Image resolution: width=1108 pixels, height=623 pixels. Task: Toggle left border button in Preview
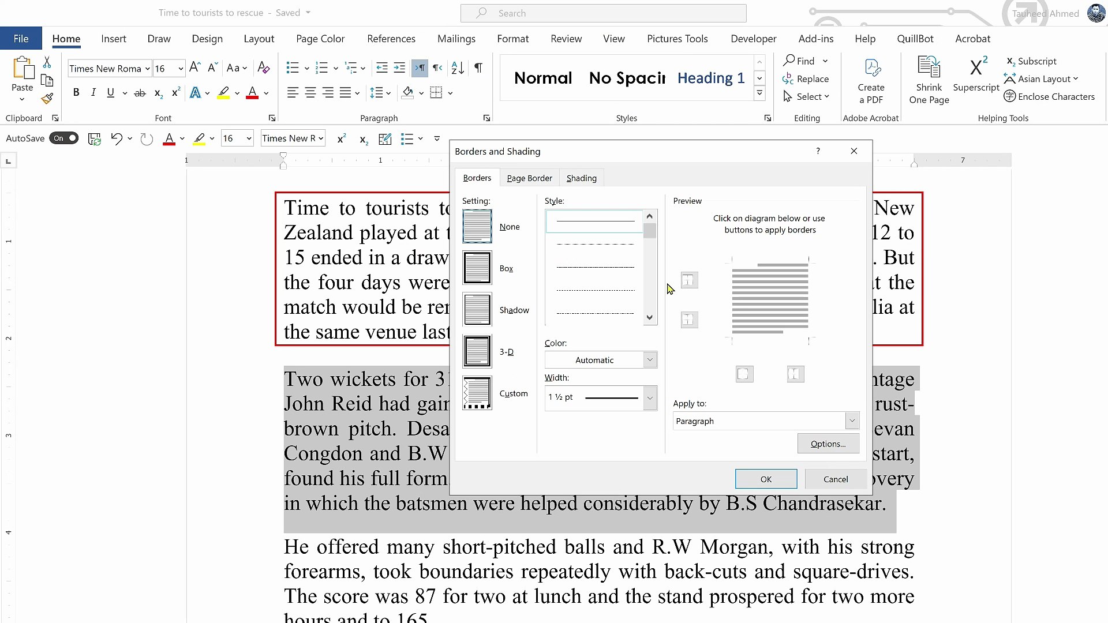[x=744, y=374]
